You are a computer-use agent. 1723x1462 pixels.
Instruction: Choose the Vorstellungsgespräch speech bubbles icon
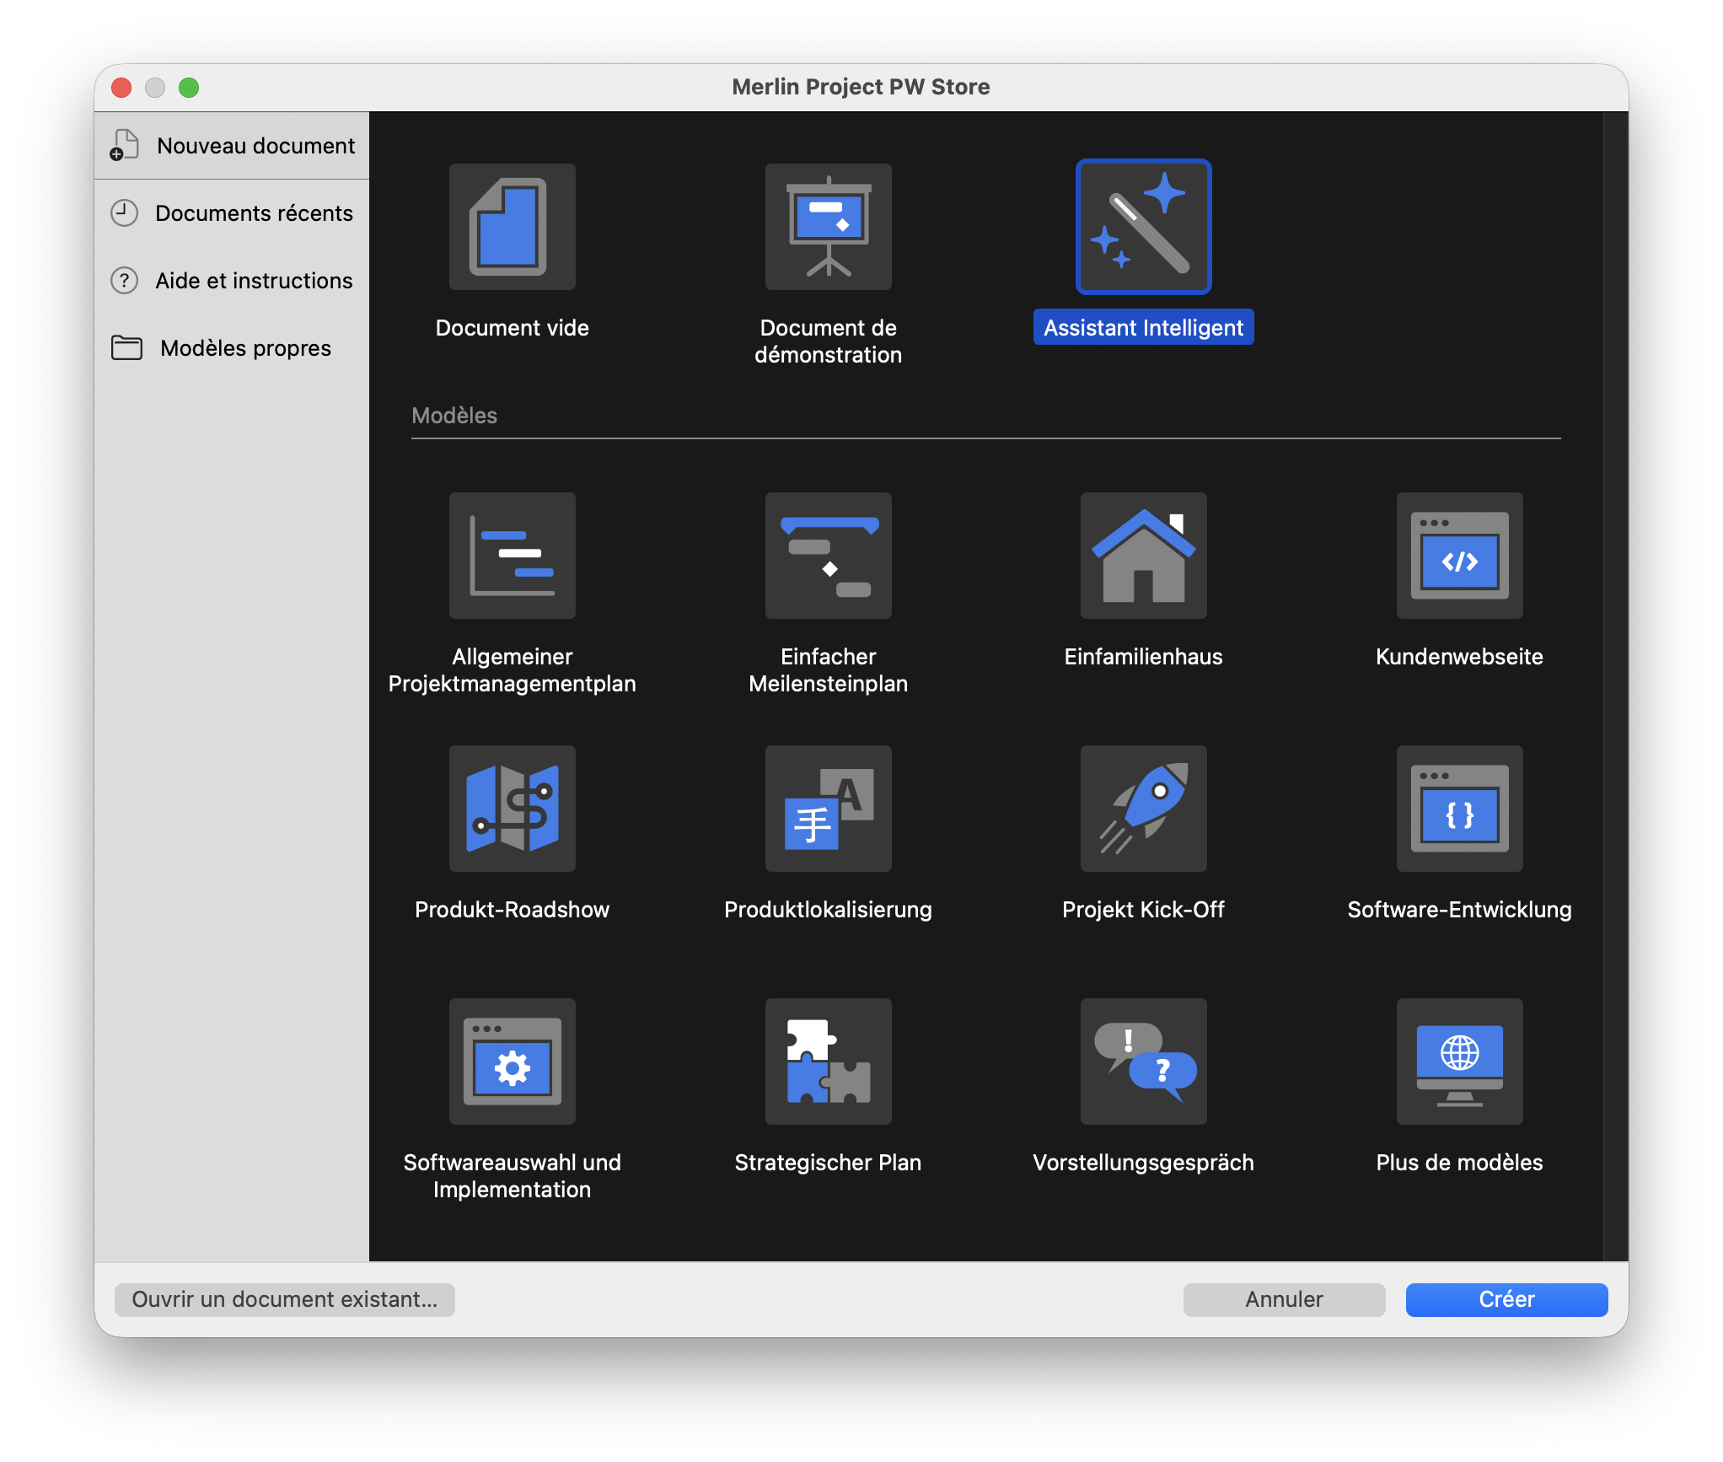[x=1144, y=1062]
